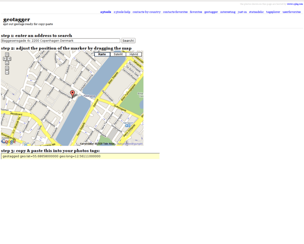
Task: Switch the map to Satellit view
Action: pos(118,54)
